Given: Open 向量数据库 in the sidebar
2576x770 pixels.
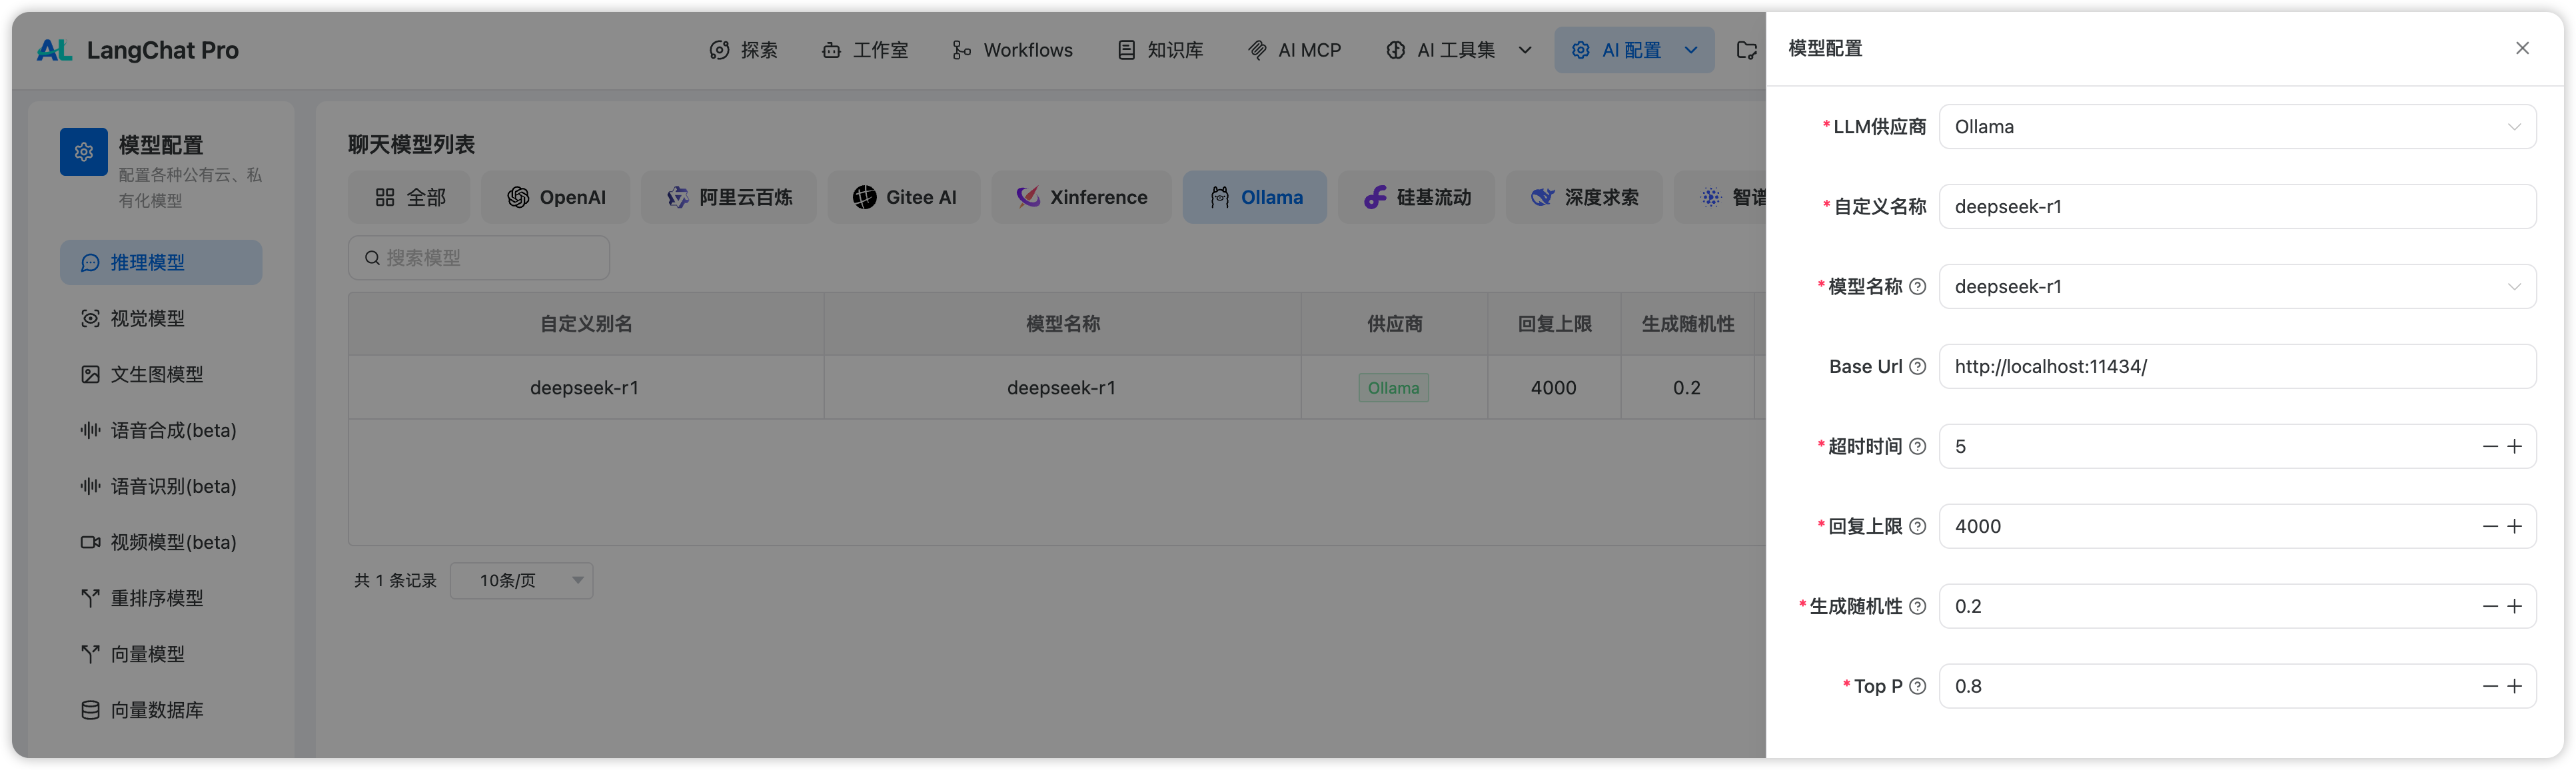Looking at the screenshot, I should 156,710.
